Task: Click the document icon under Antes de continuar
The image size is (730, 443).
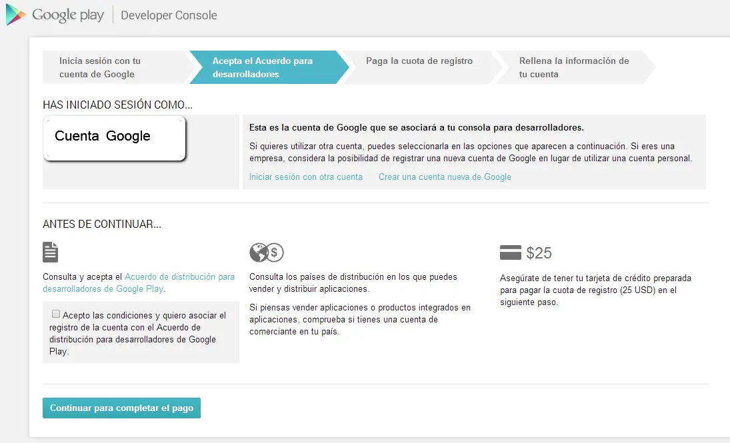Action: (50, 252)
